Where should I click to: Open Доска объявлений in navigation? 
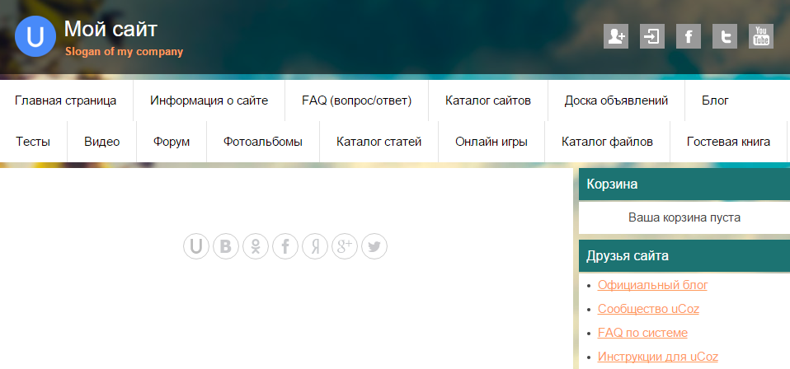click(616, 100)
